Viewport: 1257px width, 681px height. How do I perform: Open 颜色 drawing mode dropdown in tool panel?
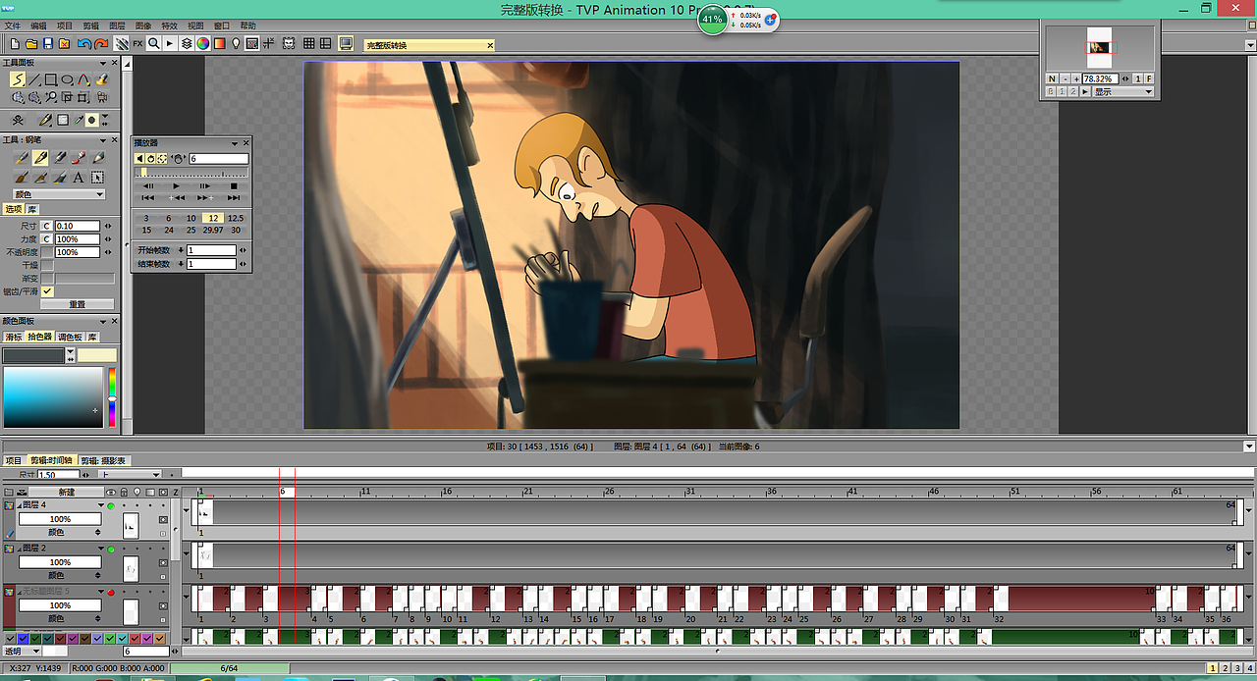tap(59, 194)
